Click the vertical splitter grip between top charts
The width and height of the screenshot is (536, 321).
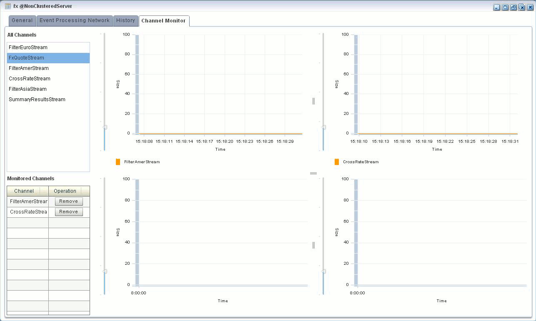coord(313,101)
